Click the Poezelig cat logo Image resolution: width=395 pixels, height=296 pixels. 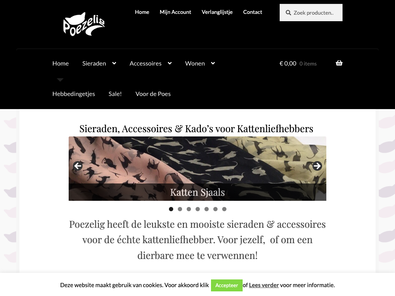click(84, 24)
